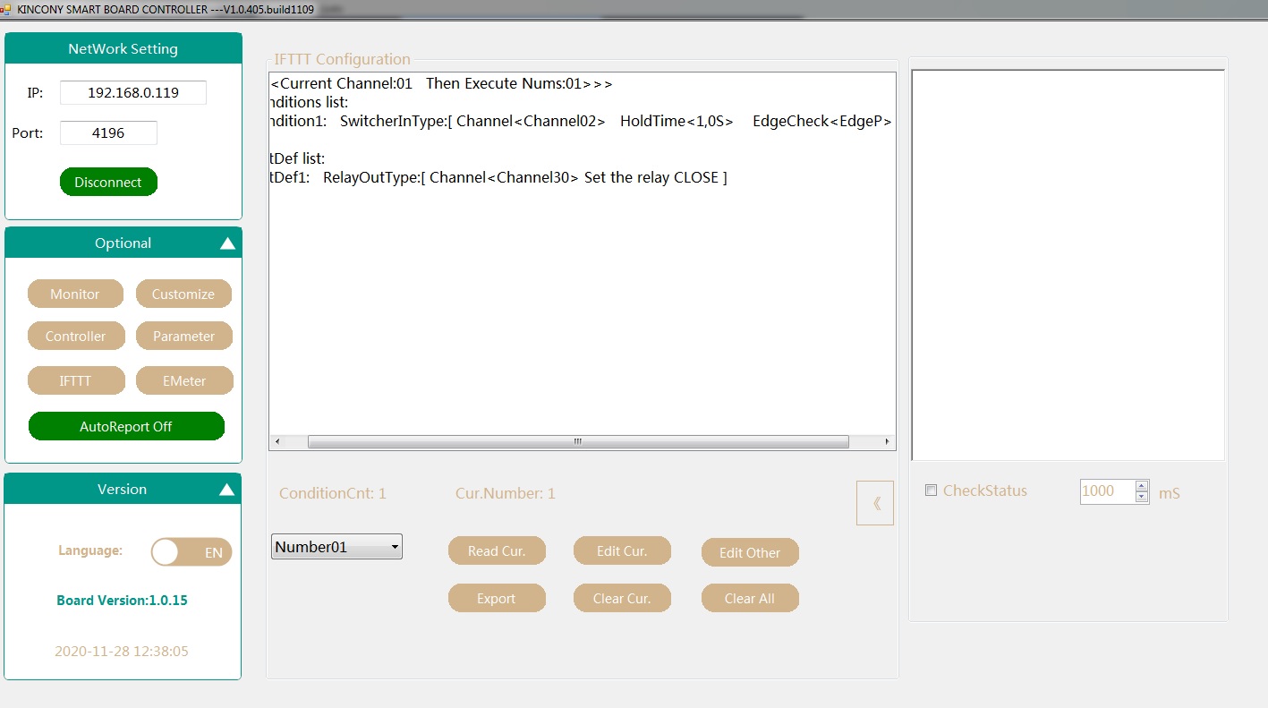Enable the CheckStatus checkbox
Image resolution: width=1268 pixels, height=708 pixels.
click(932, 490)
